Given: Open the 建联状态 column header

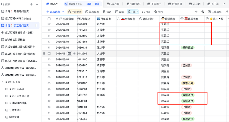Looking at the screenshot, I should (192, 19).
